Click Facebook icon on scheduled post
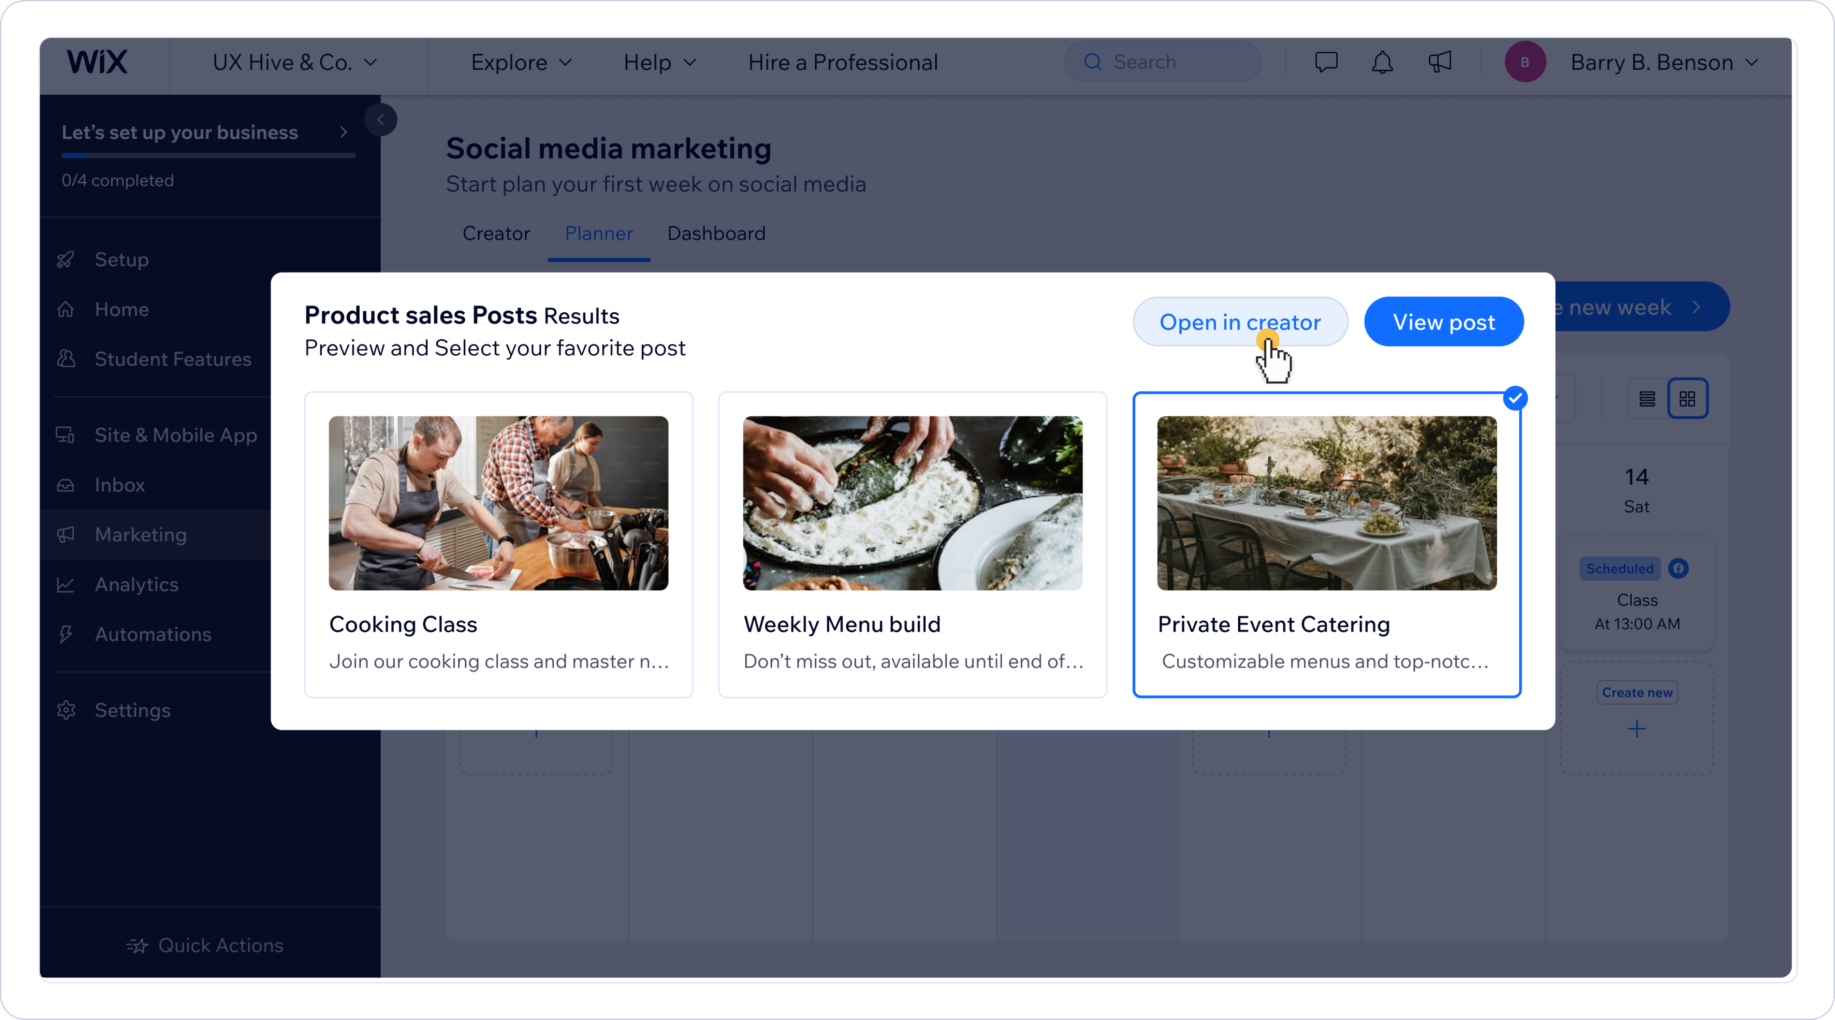 pos(1678,568)
